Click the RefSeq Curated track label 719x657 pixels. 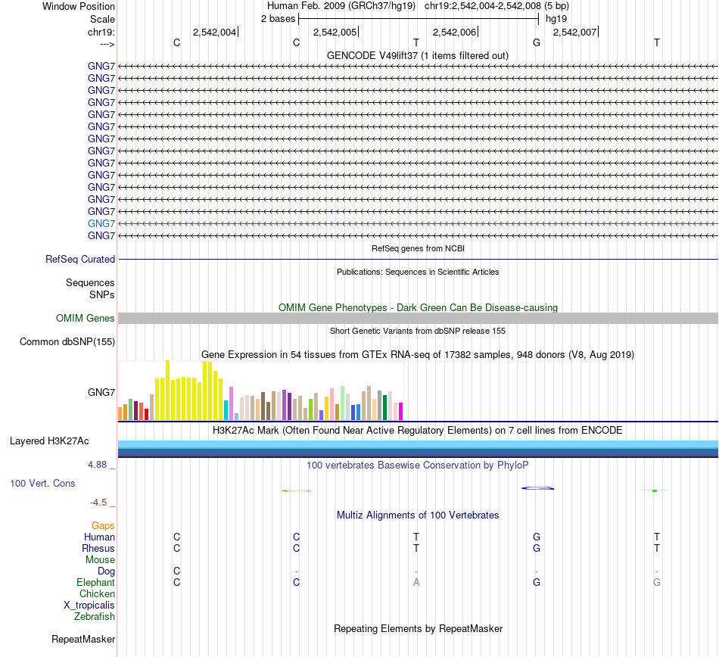(80, 259)
